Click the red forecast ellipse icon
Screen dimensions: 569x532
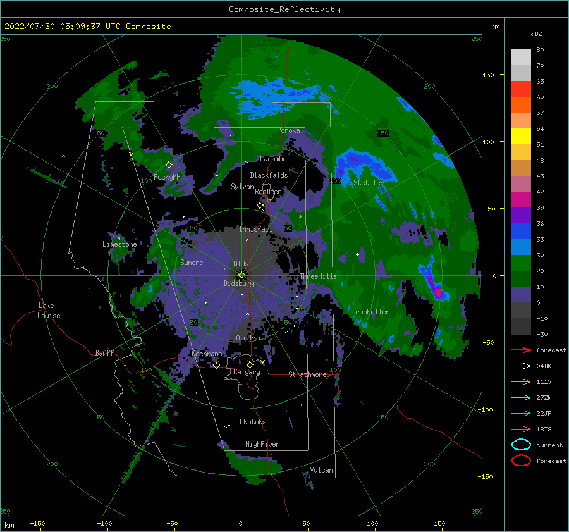[521, 461]
